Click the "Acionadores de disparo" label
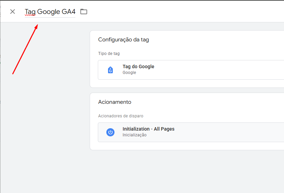The image size is (284, 193). click(x=121, y=116)
